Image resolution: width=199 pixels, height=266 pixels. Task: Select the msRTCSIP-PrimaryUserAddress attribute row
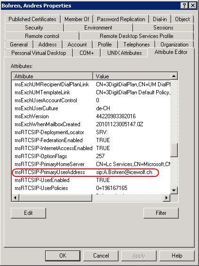[91, 172]
